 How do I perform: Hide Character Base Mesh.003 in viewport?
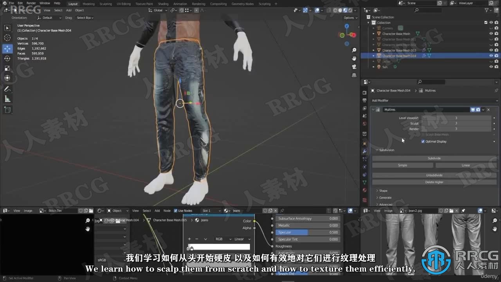coord(491,50)
